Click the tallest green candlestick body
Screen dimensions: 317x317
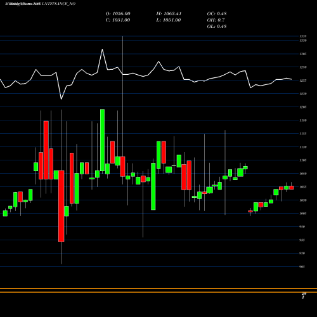(102, 140)
